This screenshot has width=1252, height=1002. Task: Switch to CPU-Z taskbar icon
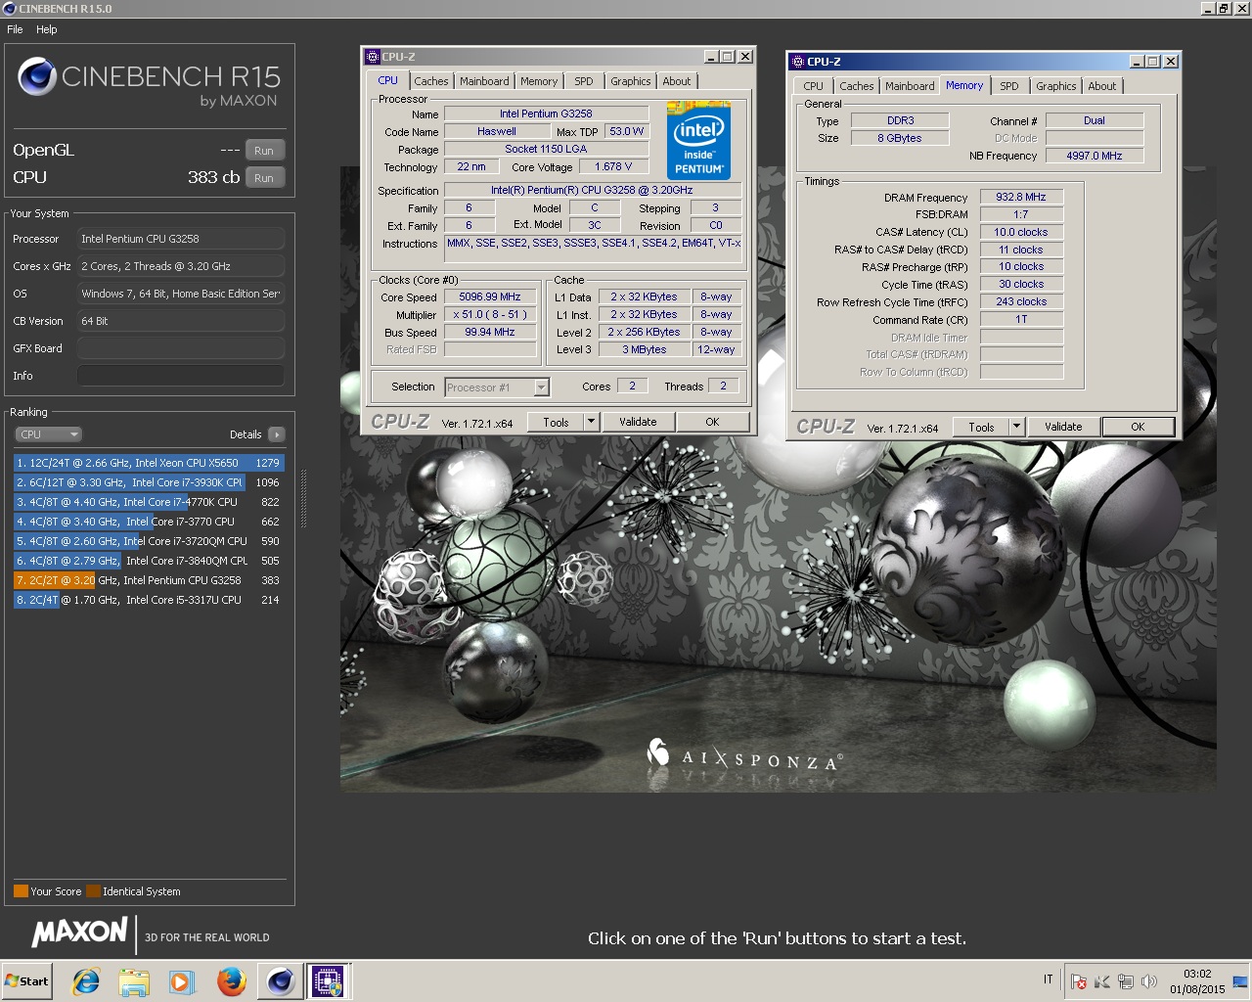coord(328,981)
